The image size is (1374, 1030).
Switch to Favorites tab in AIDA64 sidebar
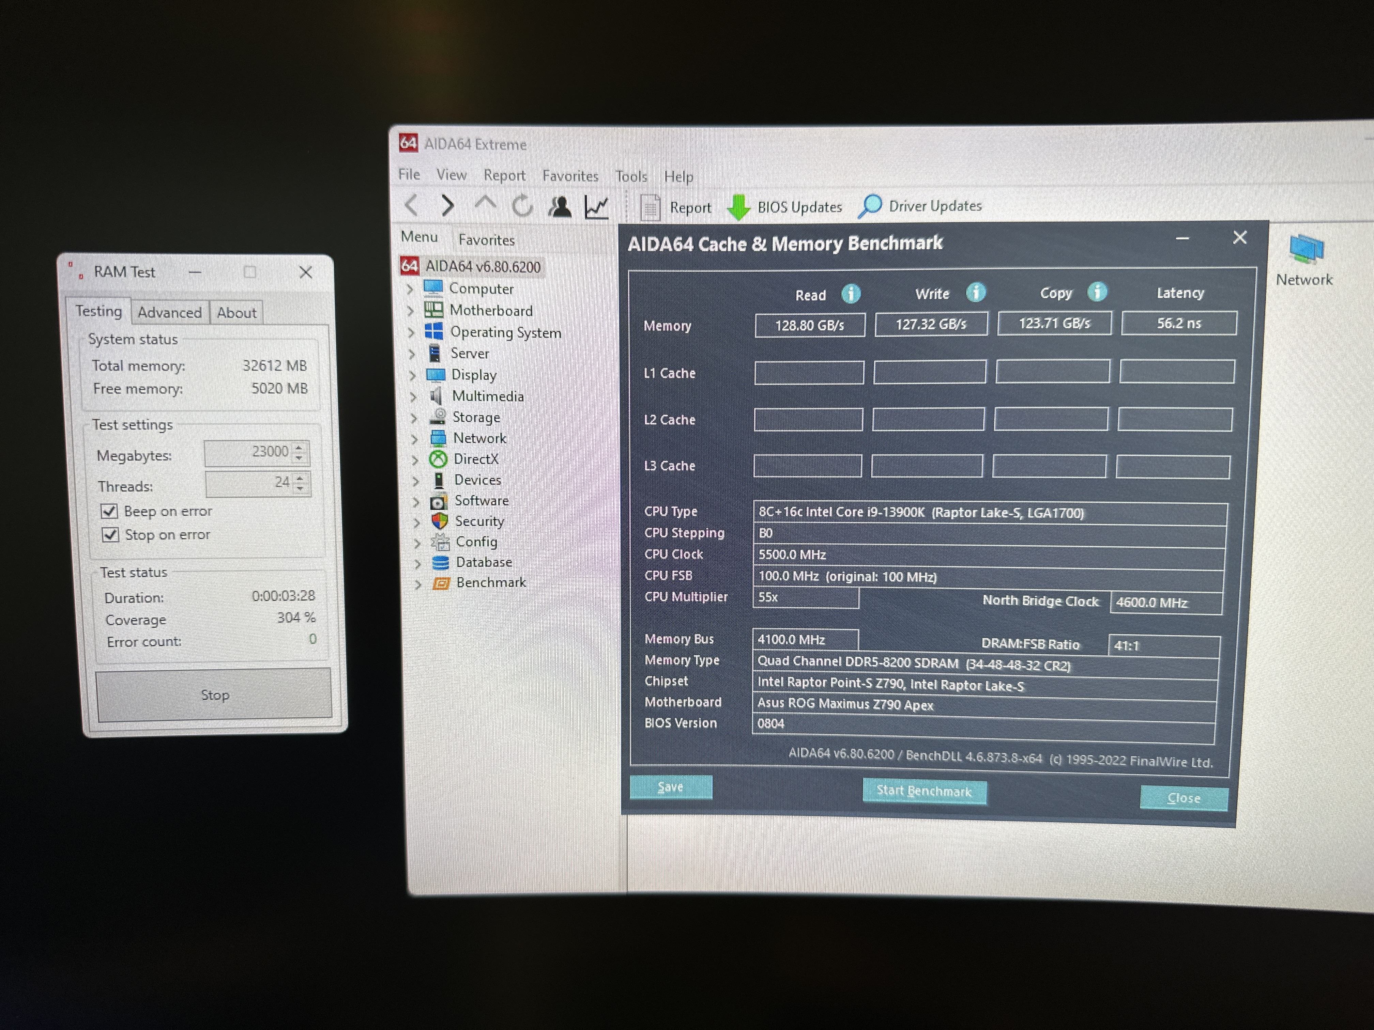point(486,240)
